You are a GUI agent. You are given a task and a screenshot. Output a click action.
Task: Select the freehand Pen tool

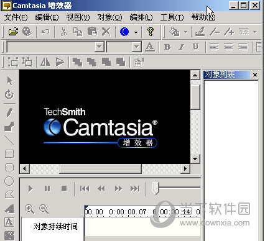(x=9, y=112)
